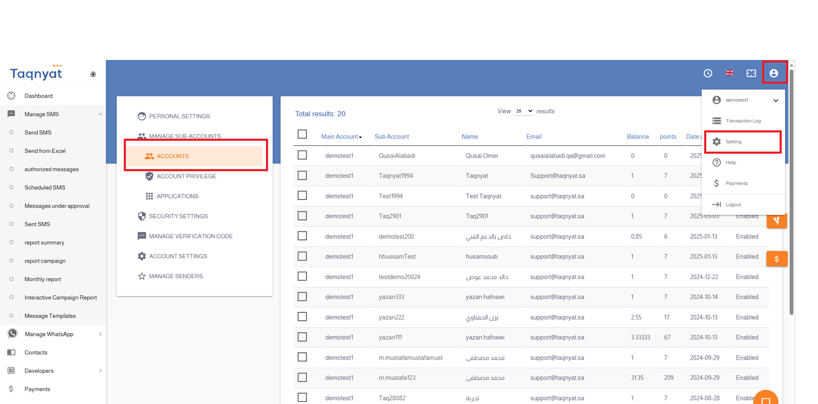Image resolution: width=818 pixels, height=404 pixels.
Task: Click the Transaction Log list icon
Action: [x=717, y=121]
